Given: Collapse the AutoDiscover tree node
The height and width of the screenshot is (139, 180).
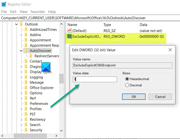Looking at the screenshot, I should (21, 51).
